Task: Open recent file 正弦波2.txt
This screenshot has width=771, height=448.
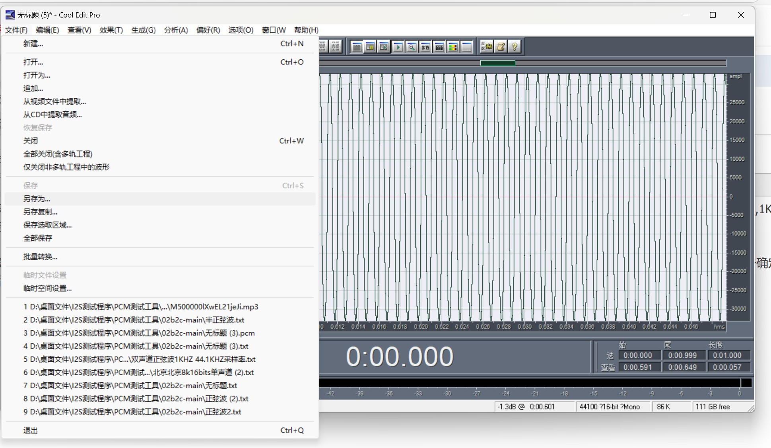Action: [x=160, y=412]
